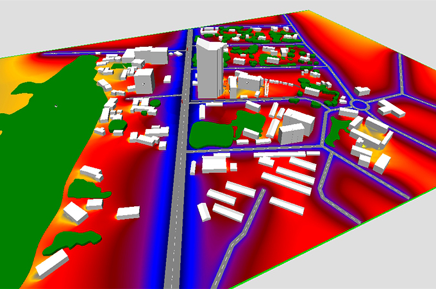This screenshot has height=289, width=436.
Task: Select the white building at bottom-left corner
Action: point(51,263)
